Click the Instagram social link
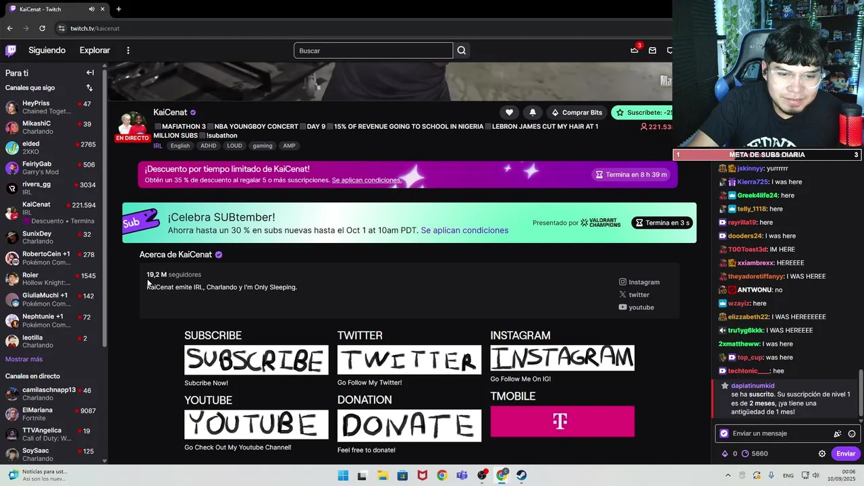This screenshot has width=864, height=486. pyautogui.click(x=639, y=282)
